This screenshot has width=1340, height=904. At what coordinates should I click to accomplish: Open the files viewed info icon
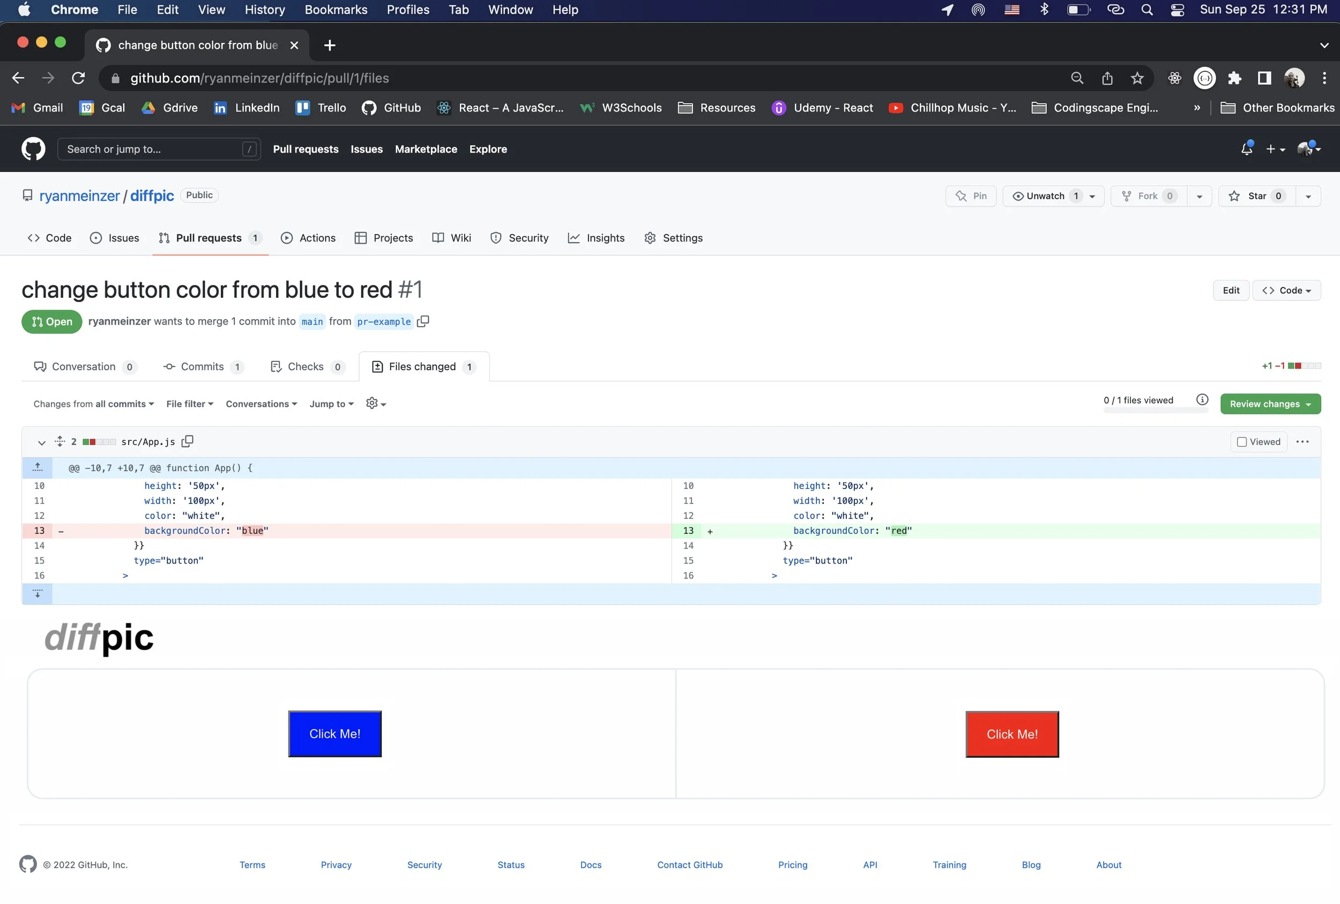[1202, 400]
